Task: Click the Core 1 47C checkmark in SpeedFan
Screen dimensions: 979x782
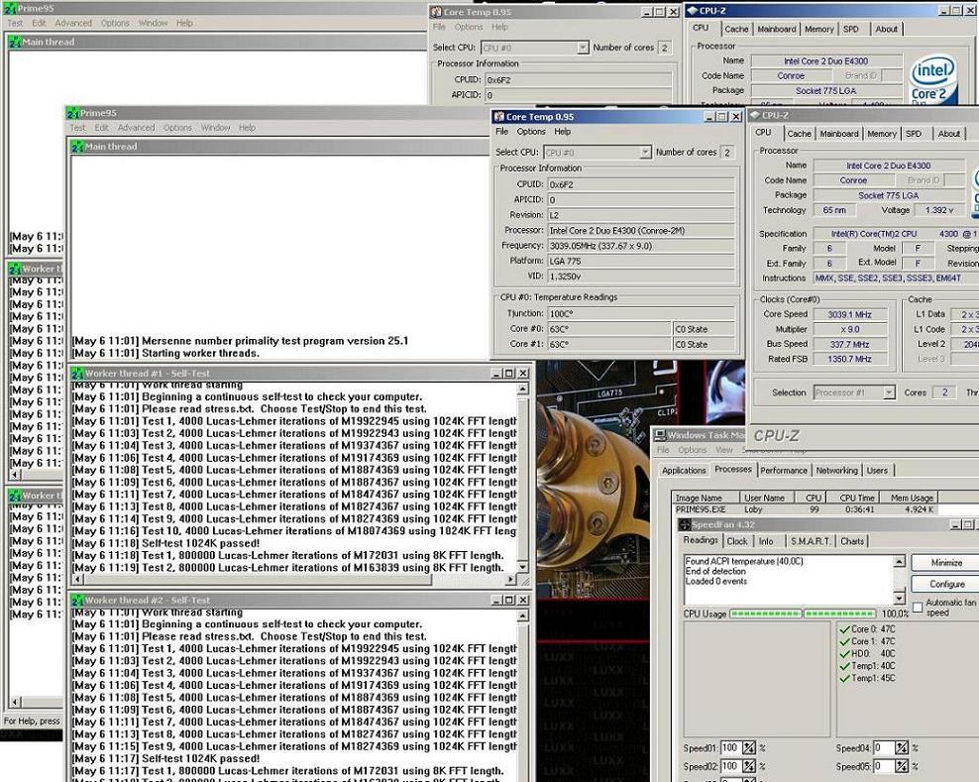Action: click(844, 641)
